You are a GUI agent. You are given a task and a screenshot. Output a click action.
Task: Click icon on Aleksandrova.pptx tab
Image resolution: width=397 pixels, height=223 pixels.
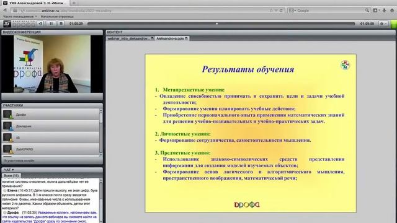tap(187, 38)
